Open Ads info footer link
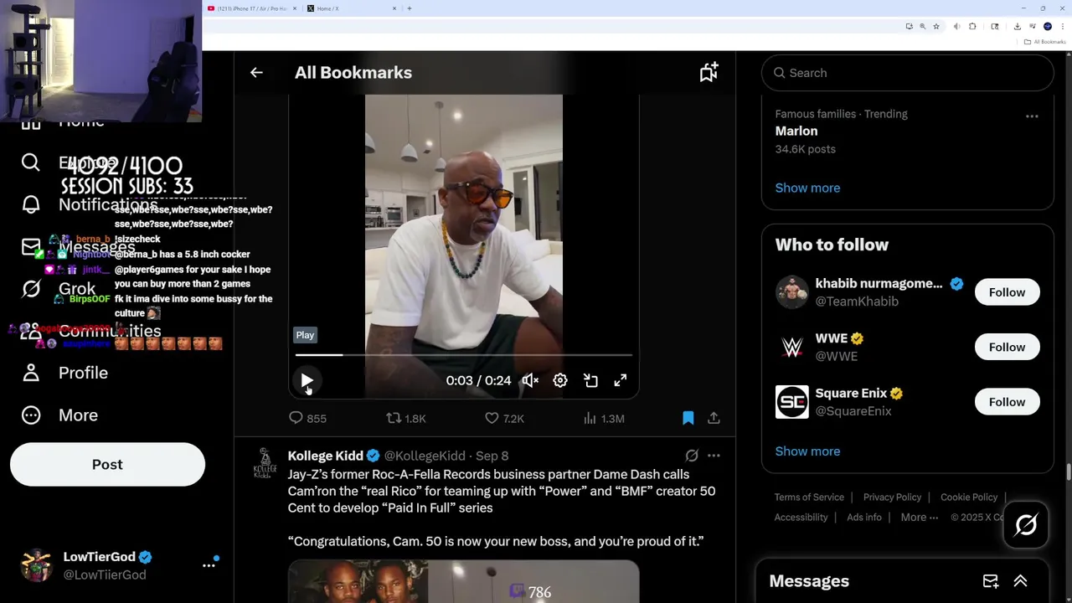Viewport: 1072px width, 603px height. 864,518
